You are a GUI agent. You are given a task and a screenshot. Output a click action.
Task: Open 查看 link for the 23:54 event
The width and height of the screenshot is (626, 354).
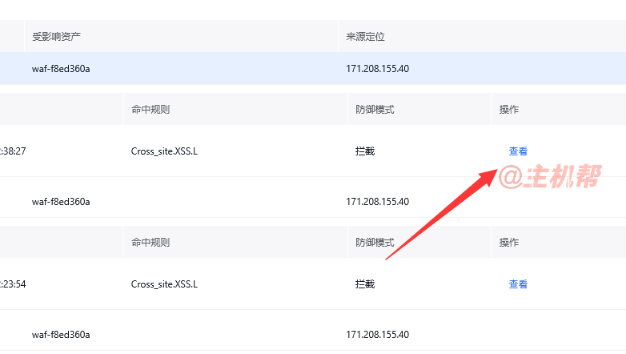coord(518,284)
